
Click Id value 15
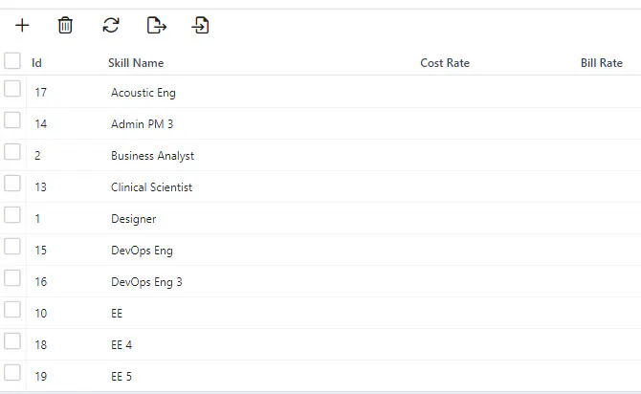tap(41, 251)
